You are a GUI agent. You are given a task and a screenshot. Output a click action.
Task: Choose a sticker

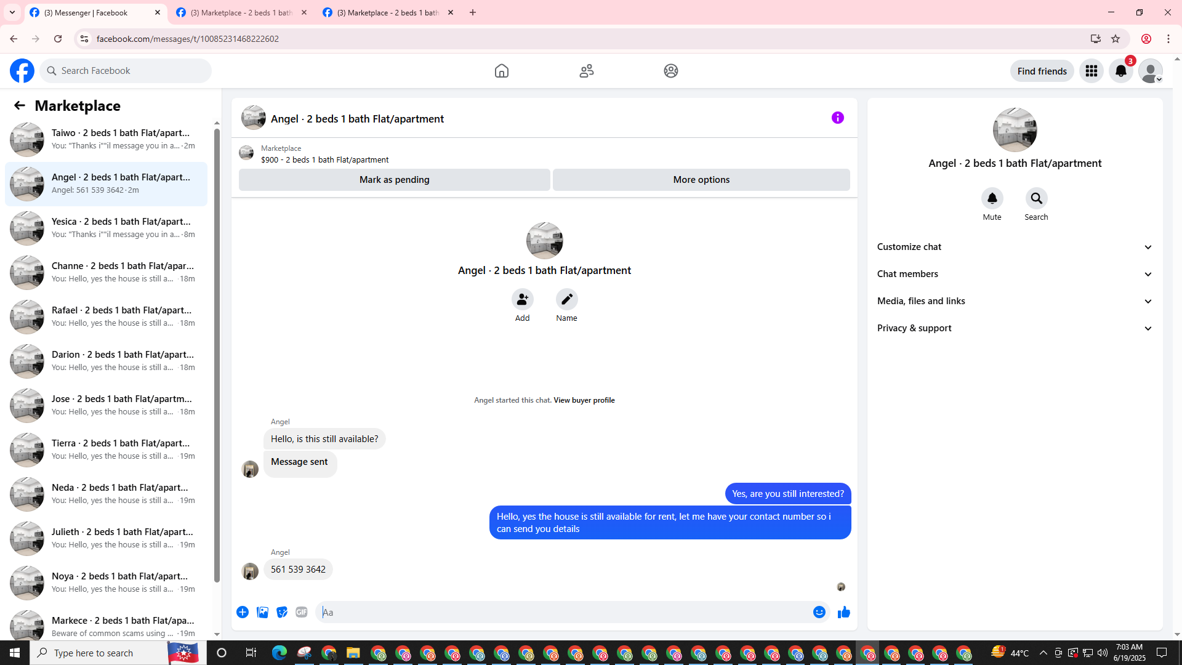point(282,612)
